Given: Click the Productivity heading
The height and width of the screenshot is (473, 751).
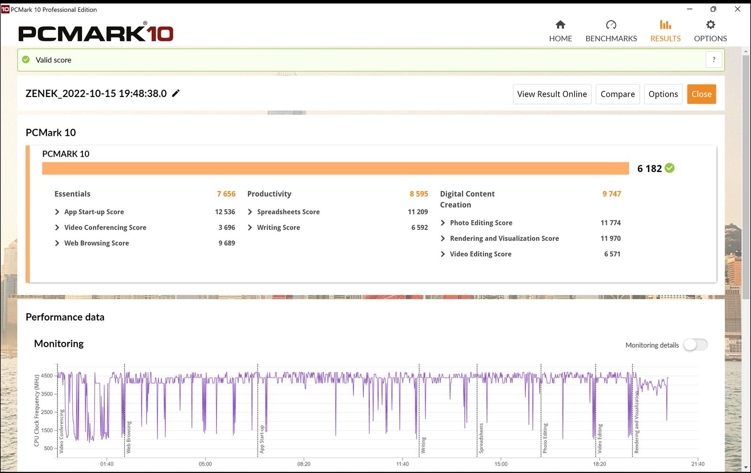Looking at the screenshot, I should (269, 194).
